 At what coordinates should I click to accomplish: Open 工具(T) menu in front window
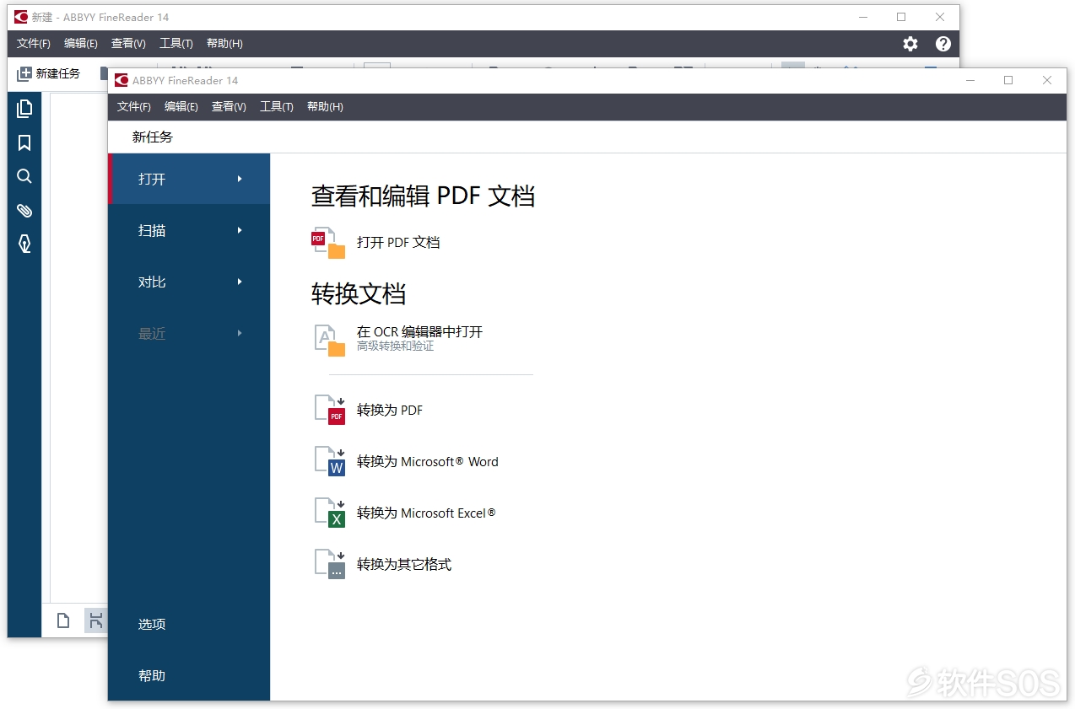tap(277, 106)
